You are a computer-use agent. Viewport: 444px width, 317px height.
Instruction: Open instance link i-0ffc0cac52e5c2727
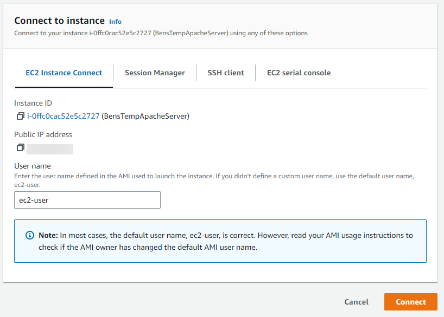point(64,116)
